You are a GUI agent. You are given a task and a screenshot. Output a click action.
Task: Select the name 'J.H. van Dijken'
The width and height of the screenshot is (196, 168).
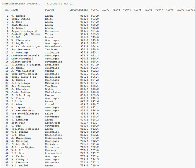point(23,147)
